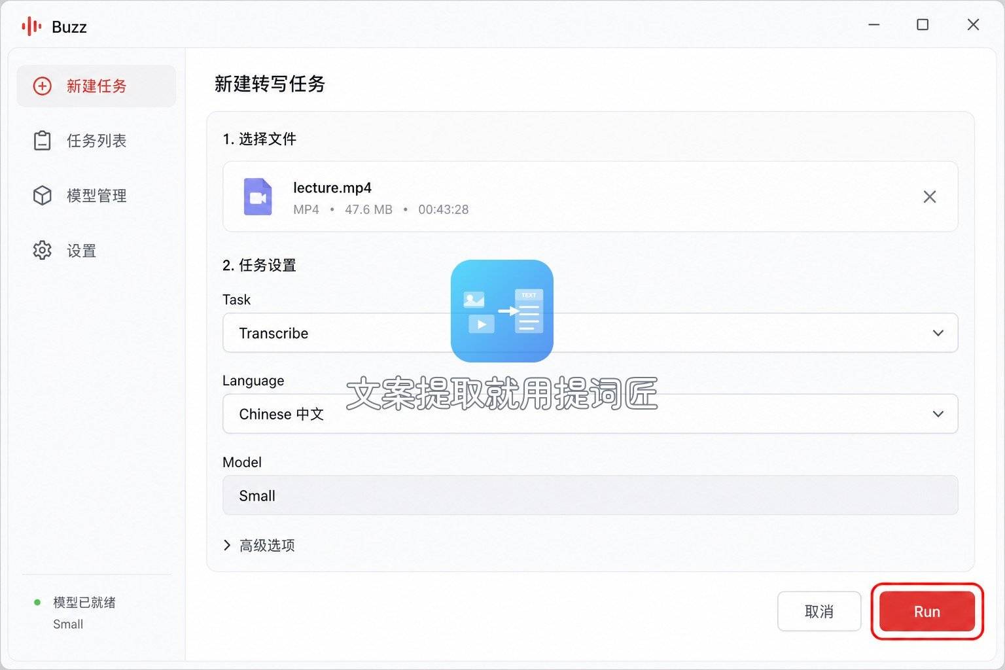Open the 新建任务 sidebar item
1005x670 pixels.
point(96,86)
